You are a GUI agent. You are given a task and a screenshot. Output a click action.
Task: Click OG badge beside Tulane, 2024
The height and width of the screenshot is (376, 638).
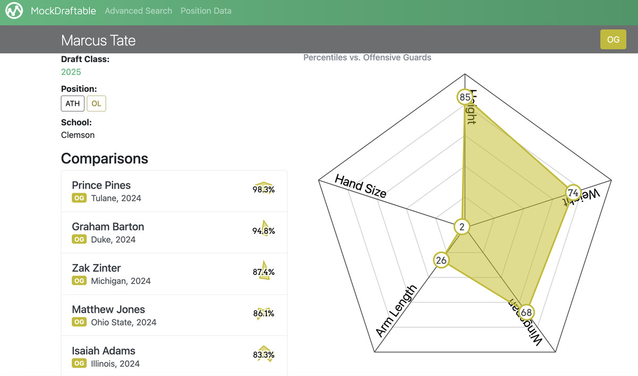click(x=79, y=198)
